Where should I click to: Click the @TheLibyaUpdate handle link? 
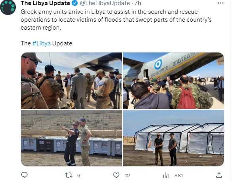coord(105,3)
